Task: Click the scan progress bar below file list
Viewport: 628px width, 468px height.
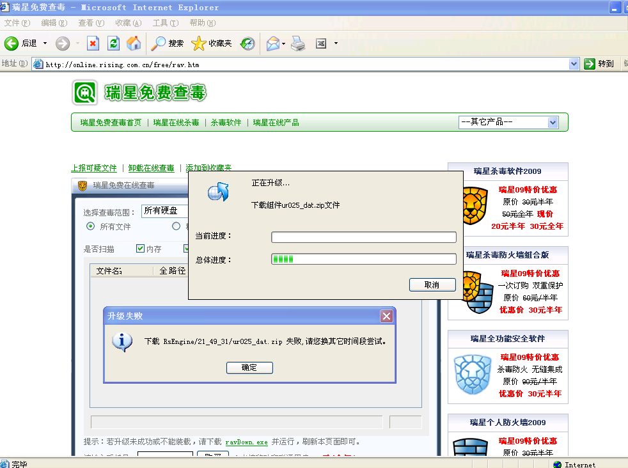Action: pyautogui.click(x=237, y=422)
